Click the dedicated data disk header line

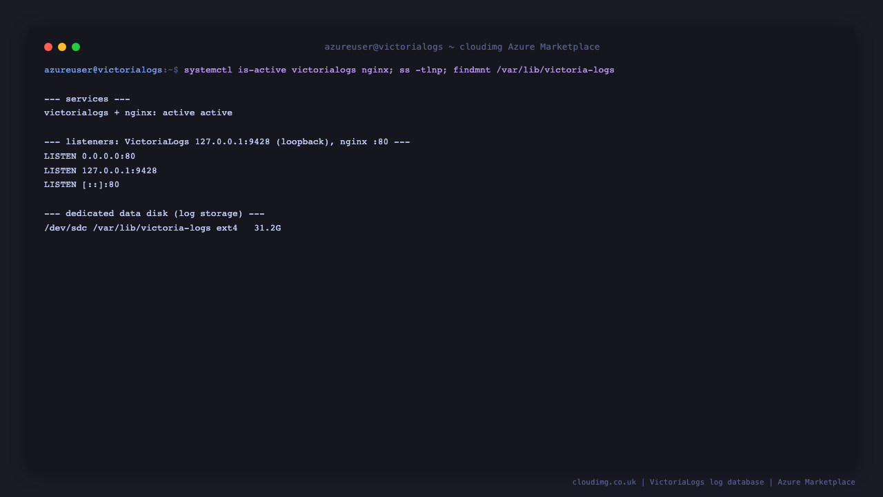[x=155, y=213]
